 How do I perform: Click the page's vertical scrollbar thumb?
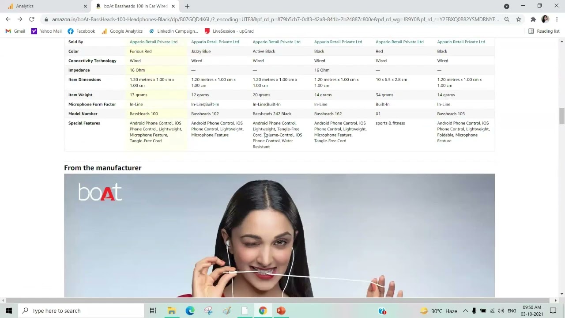click(561, 116)
